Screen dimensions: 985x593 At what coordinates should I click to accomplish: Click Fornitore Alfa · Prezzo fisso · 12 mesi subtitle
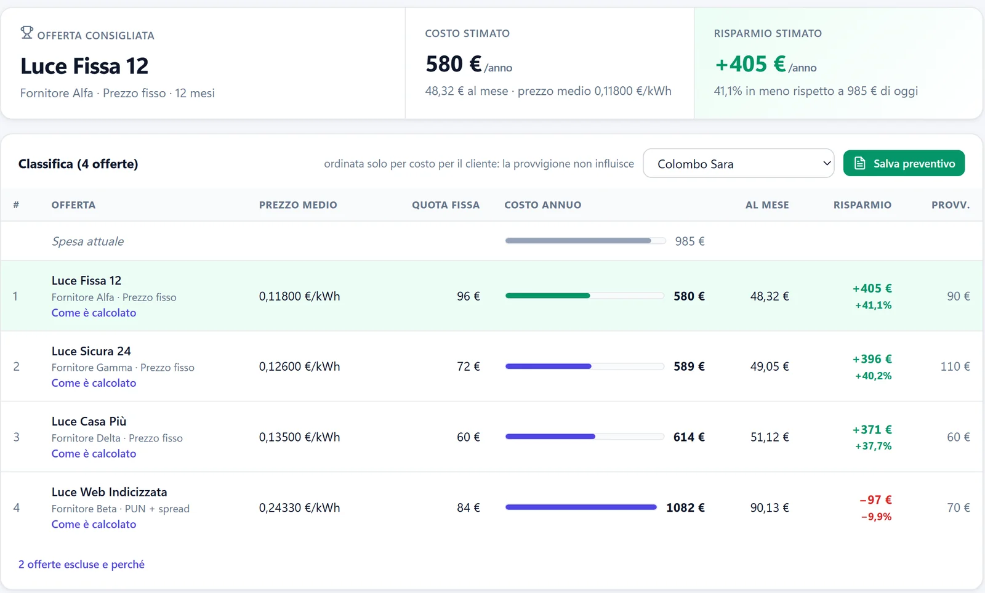click(118, 93)
